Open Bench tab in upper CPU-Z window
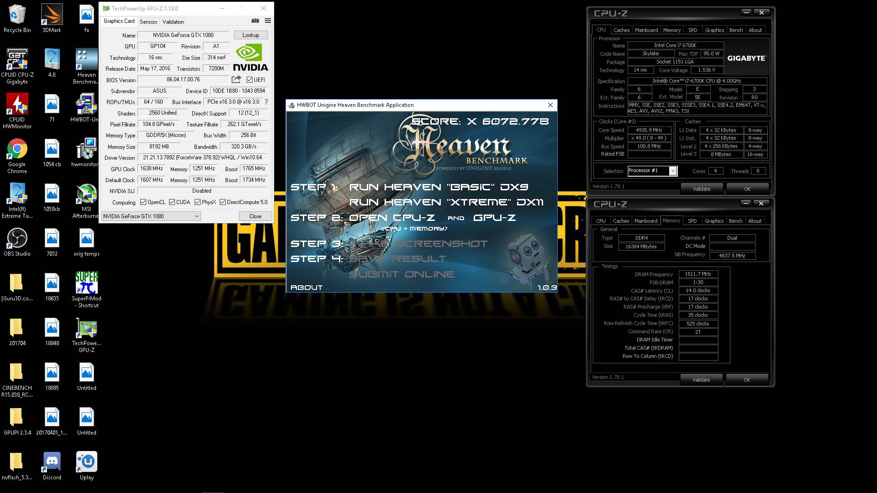877x493 pixels. tap(736, 30)
